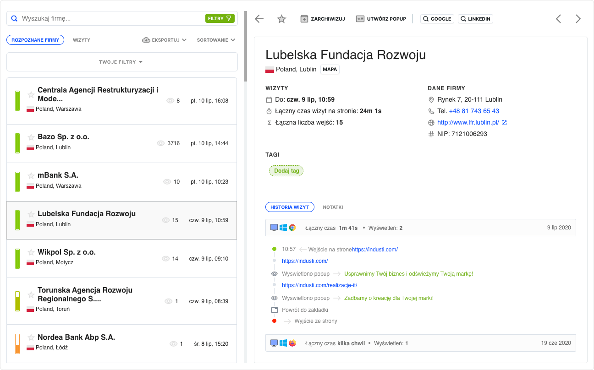Click the Chrome icon in 9 lip 2020 visit
This screenshot has height=370, width=594.
pos(292,228)
